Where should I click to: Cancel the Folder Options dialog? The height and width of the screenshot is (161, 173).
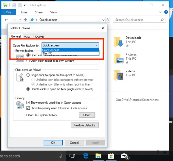click(74, 143)
